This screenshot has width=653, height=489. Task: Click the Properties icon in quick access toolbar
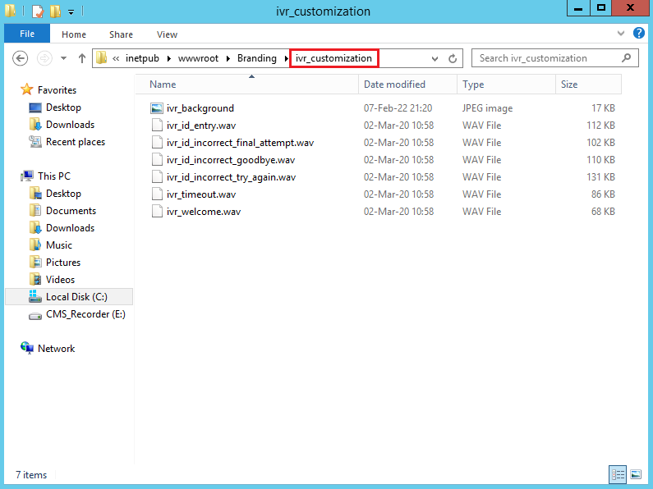click(37, 11)
